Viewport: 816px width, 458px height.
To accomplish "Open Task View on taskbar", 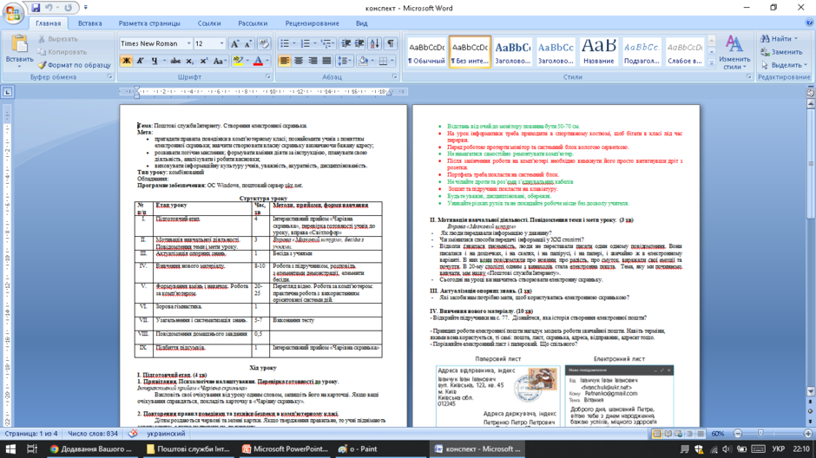I will [32, 449].
